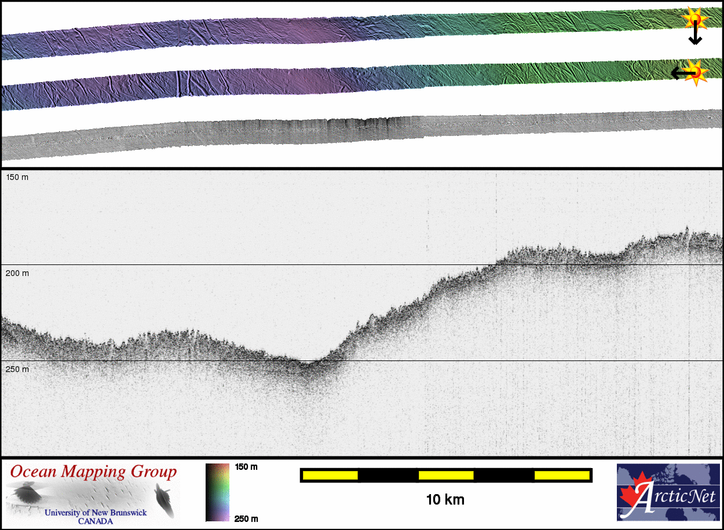This screenshot has width=724, height=530.
Task: Open the ArcticNet logo
Action: 668,492
